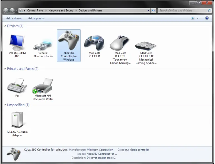215x164 pixels.
Task: Navigate to Hardware and Sound breadcrumb
Action: [61, 11]
